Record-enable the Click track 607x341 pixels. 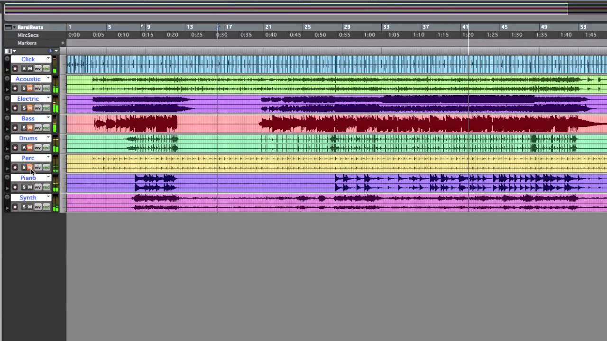(15, 69)
